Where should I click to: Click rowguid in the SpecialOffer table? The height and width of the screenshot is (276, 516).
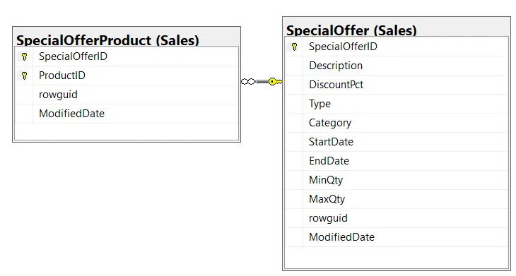click(397, 218)
